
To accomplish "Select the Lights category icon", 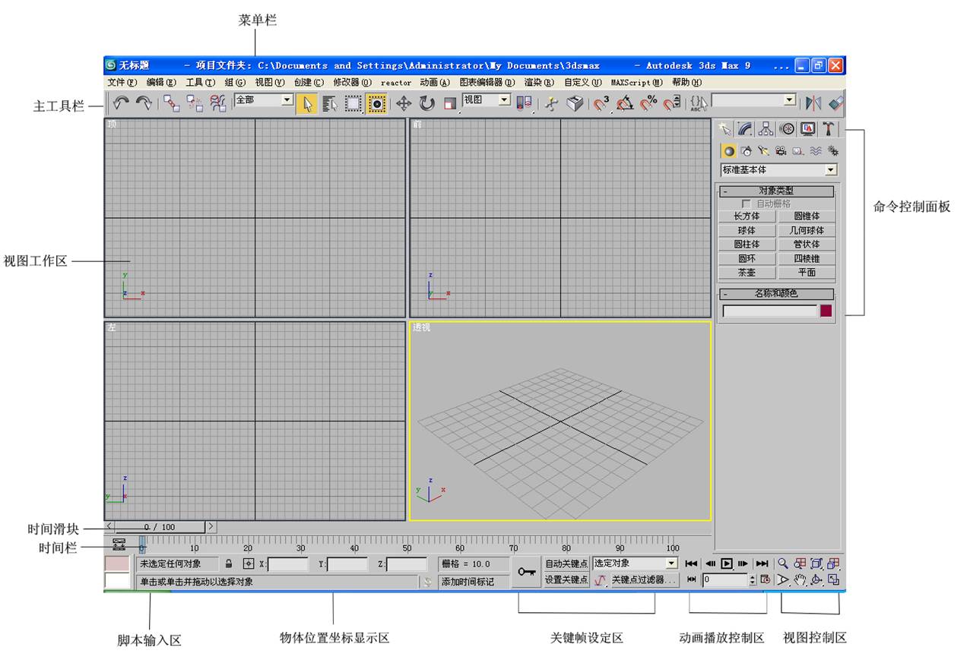I will click(763, 150).
